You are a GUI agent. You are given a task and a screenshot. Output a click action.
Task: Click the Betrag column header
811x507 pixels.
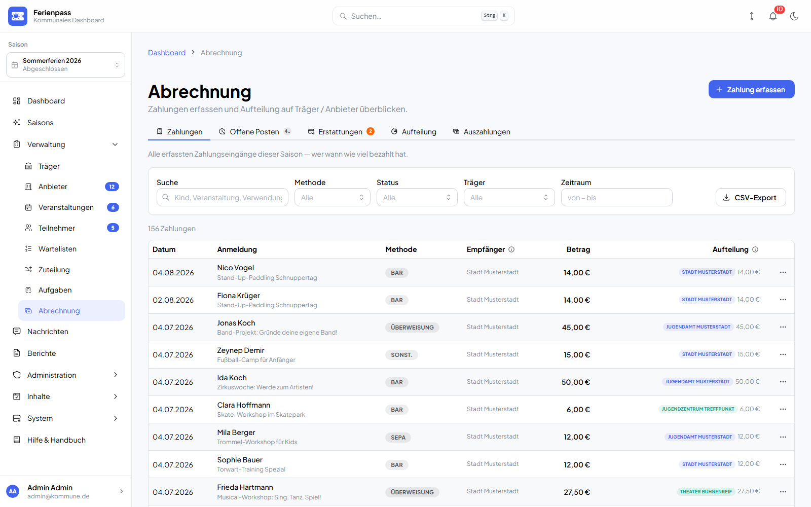click(578, 249)
